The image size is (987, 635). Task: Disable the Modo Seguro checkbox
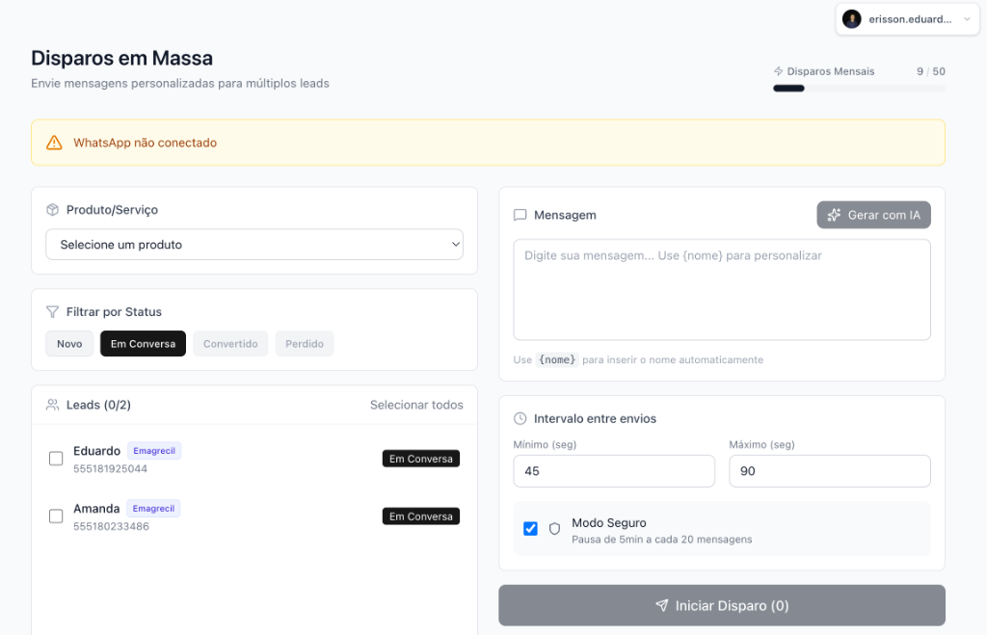click(x=530, y=529)
